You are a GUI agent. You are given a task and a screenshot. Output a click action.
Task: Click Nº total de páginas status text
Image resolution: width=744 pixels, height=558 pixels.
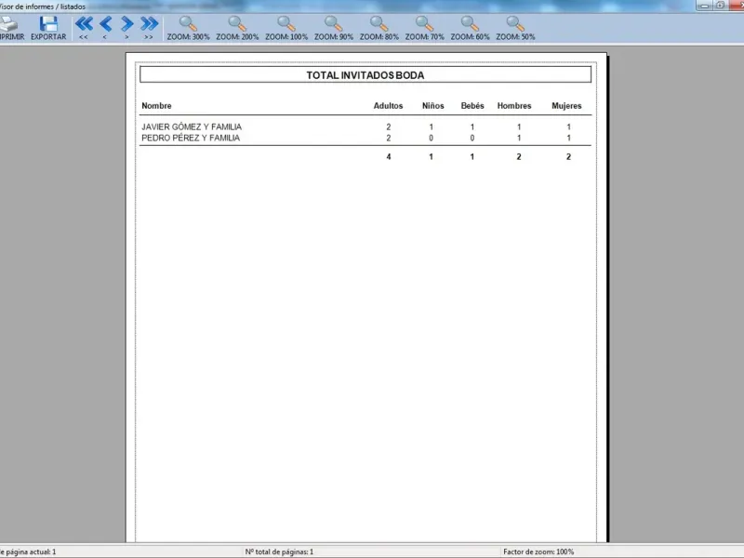pyautogui.click(x=279, y=551)
